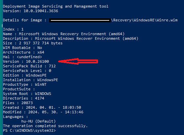
Task: Click the operation completed successfully message
Action: [45, 126]
